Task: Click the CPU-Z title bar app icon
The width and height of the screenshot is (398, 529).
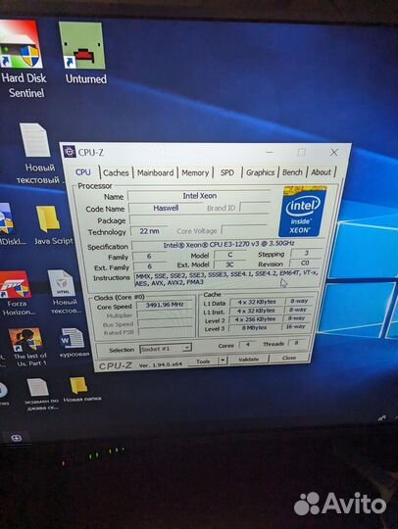Action: pyautogui.click(x=70, y=152)
